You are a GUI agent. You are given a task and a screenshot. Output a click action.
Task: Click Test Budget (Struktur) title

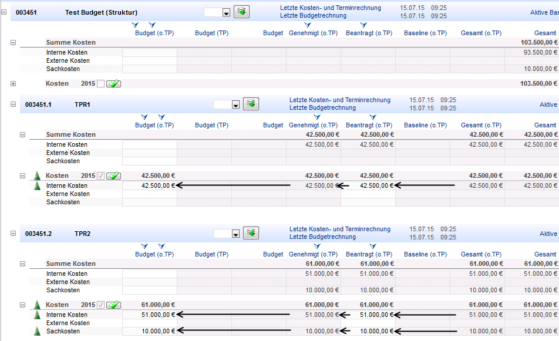pos(101,12)
